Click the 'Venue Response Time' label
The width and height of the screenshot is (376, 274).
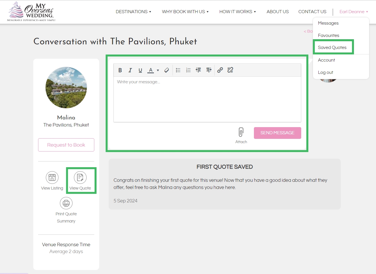tap(66, 245)
